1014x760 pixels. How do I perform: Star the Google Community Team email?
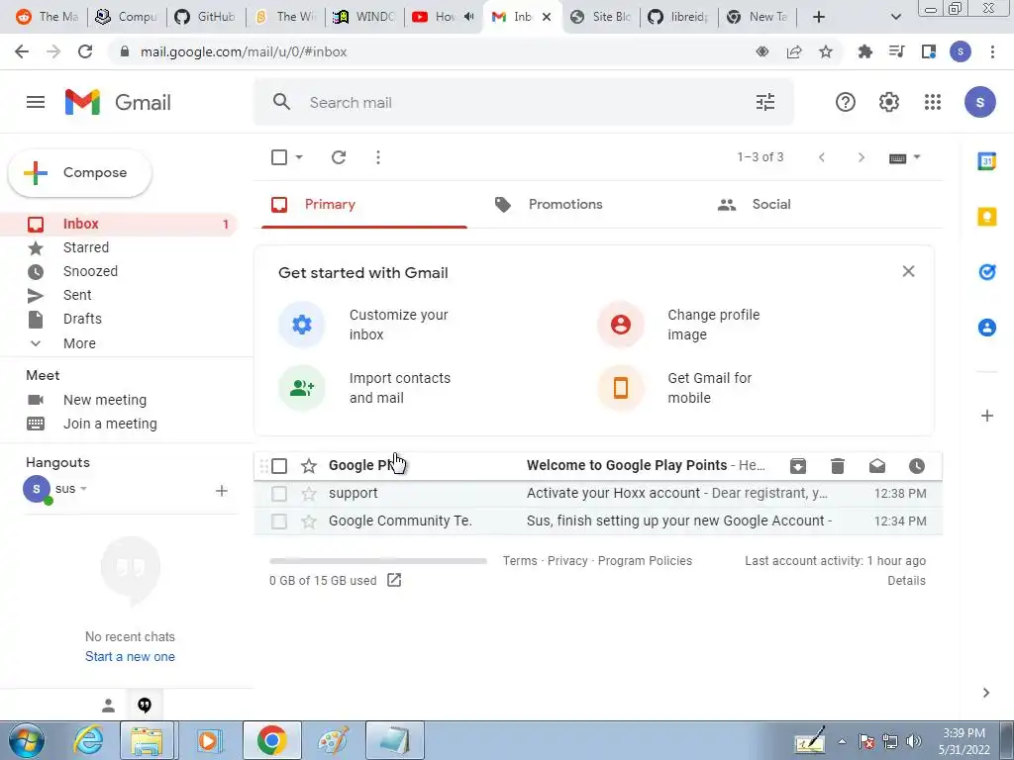click(x=309, y=521)
